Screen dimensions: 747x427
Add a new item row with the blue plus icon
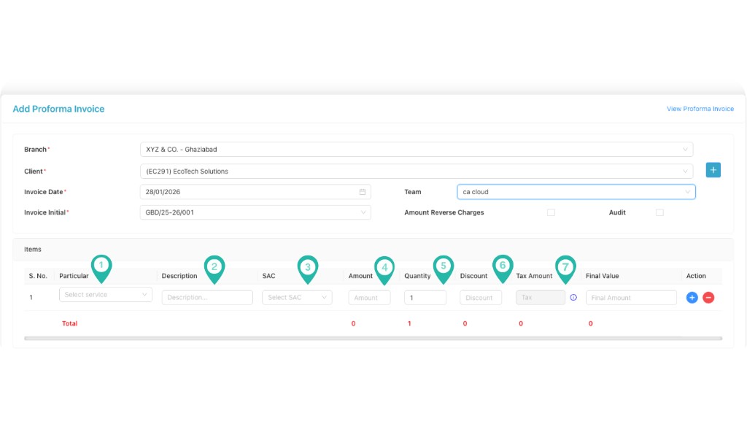pyautogui.click(x=692, y=297)
